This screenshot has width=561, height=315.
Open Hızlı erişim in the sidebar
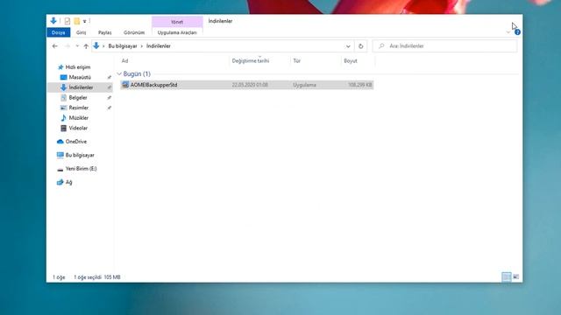click(78, 67)
